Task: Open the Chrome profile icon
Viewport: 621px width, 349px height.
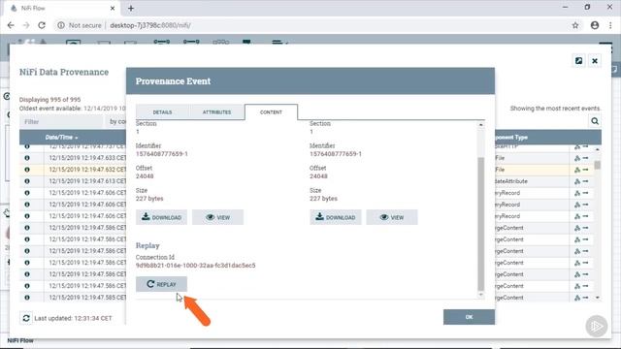Action: click(595, 25)
